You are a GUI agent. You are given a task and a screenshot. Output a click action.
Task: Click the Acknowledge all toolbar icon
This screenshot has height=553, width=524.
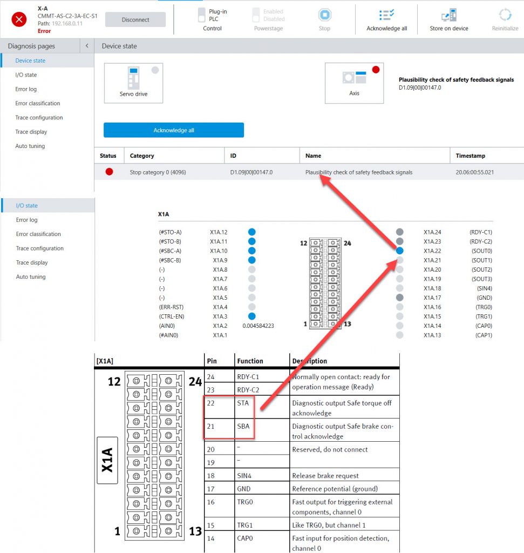click(386, 15)
